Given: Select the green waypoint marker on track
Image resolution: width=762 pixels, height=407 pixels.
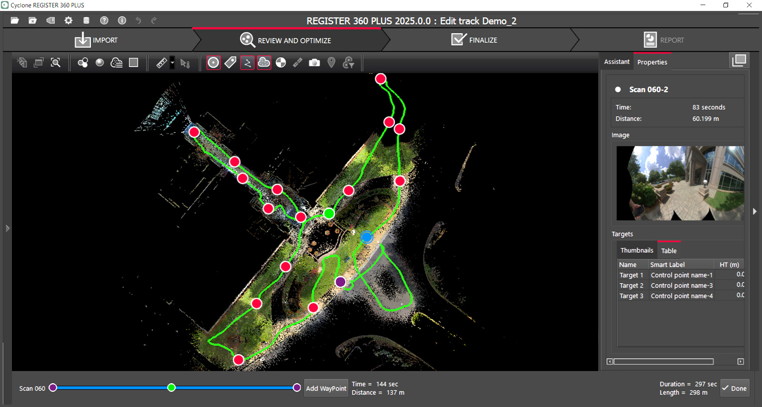Looking at the screenshot, I should 329,213.
